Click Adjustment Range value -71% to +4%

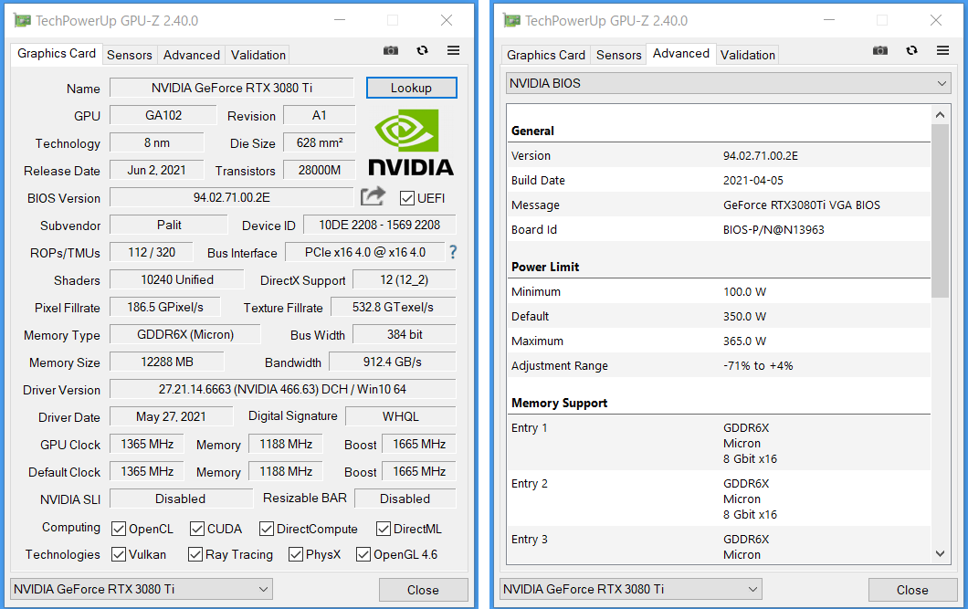pos(758,366)
